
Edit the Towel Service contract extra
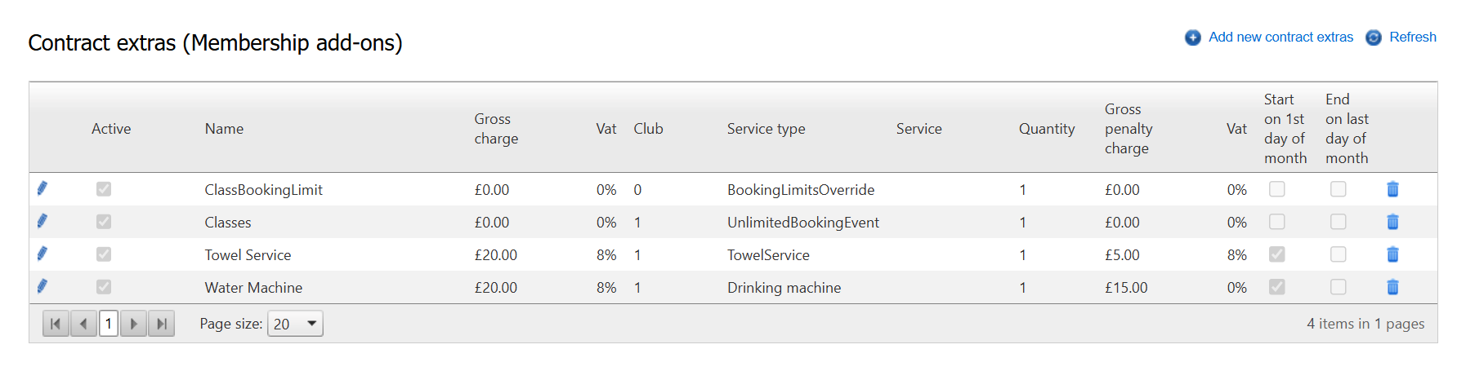tap(42, 254)
